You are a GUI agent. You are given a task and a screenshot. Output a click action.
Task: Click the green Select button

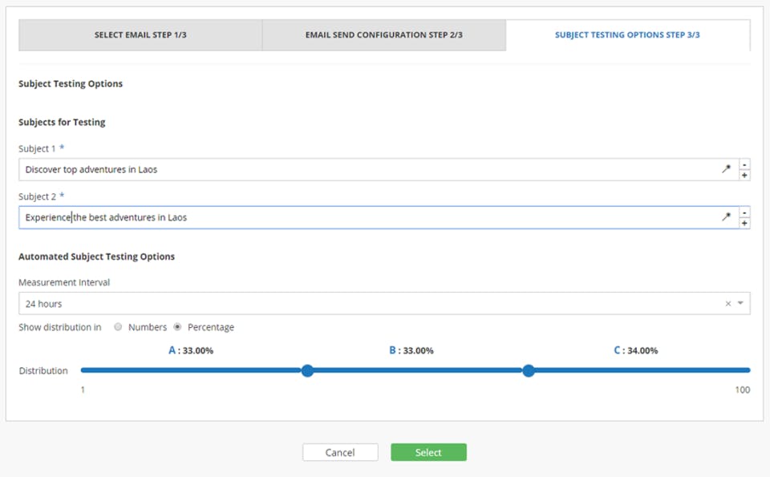pyautogui.click(x=428, y=452)
